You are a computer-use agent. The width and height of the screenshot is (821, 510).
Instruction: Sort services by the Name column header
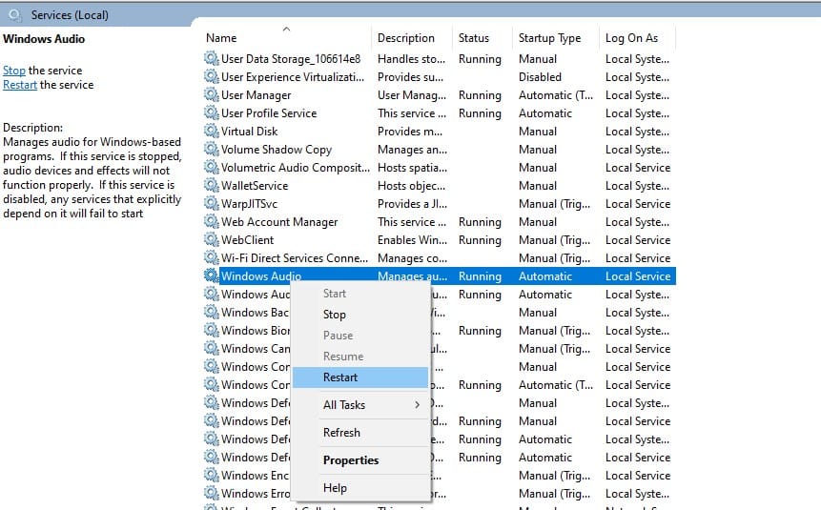pyautogui.click(x=222, y=38)
